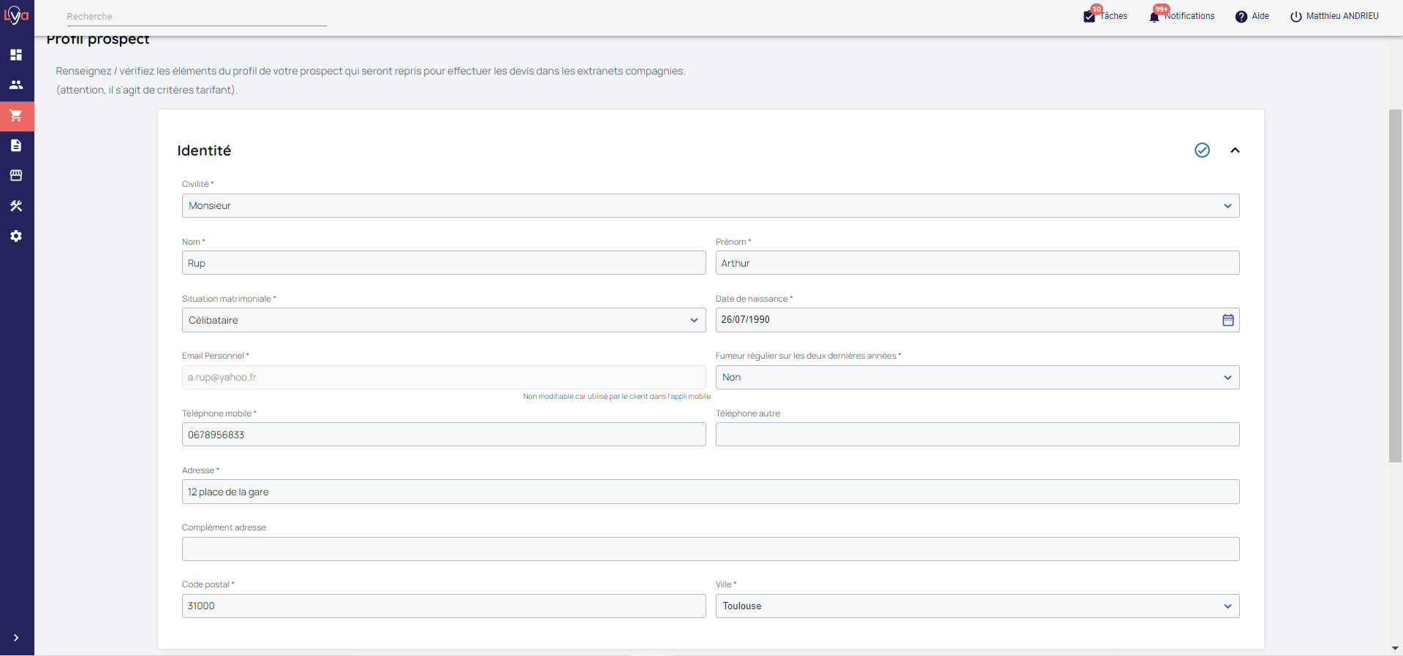Click the storefront icon in sidebar
Screen dimensions: 1403x656
coord(16,175)
